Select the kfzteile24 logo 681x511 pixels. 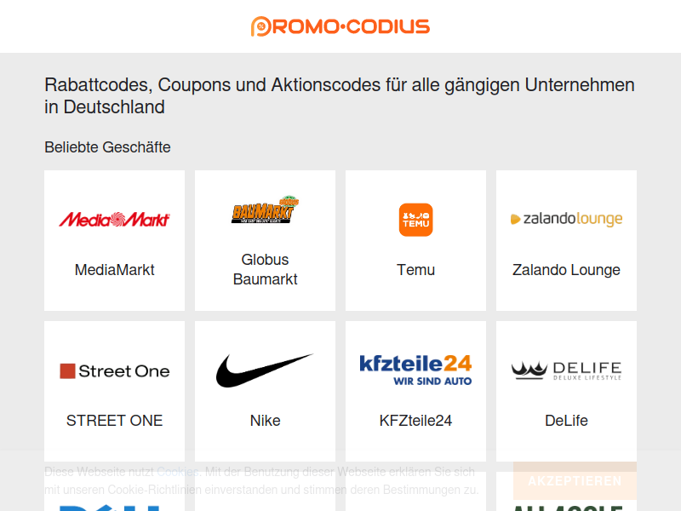415,370
